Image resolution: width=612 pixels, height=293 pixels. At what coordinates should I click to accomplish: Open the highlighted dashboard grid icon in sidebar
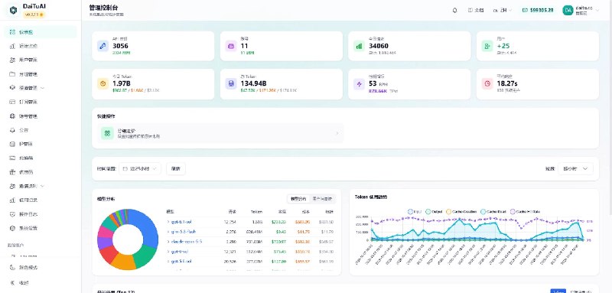click(x=12, y=32)
